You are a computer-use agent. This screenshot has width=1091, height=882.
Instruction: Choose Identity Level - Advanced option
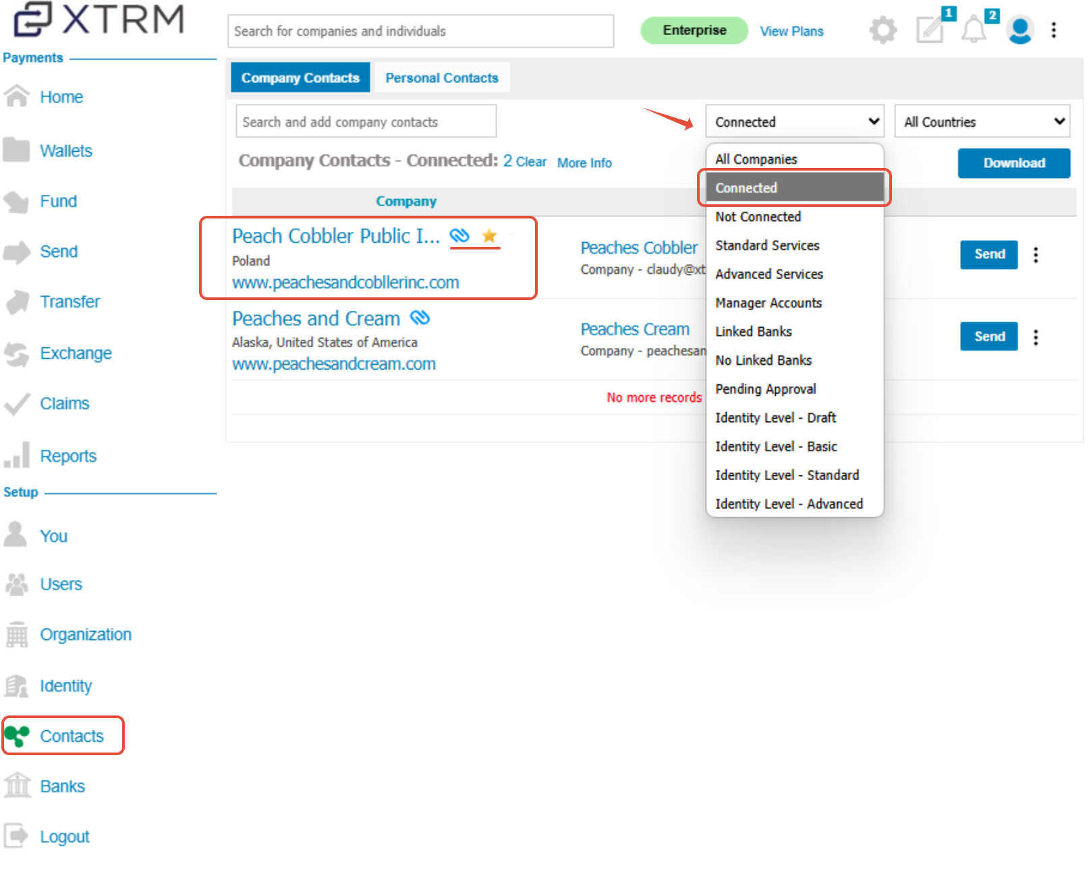point(795,504)
